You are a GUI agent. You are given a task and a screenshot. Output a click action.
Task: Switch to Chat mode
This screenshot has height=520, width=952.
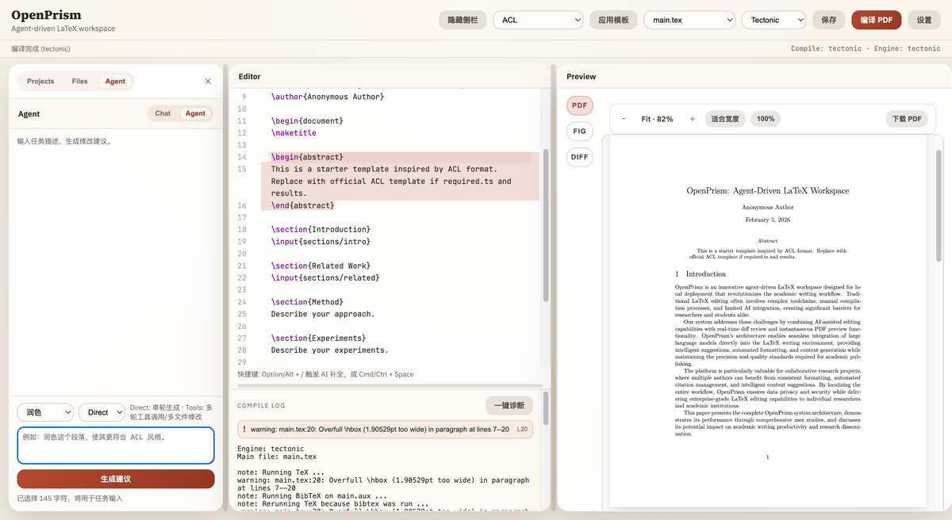click(x=163, y=113)
